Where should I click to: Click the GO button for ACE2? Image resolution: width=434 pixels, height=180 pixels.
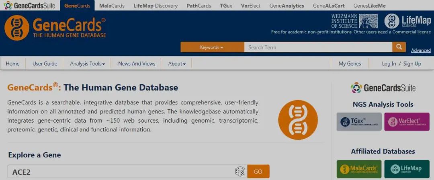tap(258, 172)
